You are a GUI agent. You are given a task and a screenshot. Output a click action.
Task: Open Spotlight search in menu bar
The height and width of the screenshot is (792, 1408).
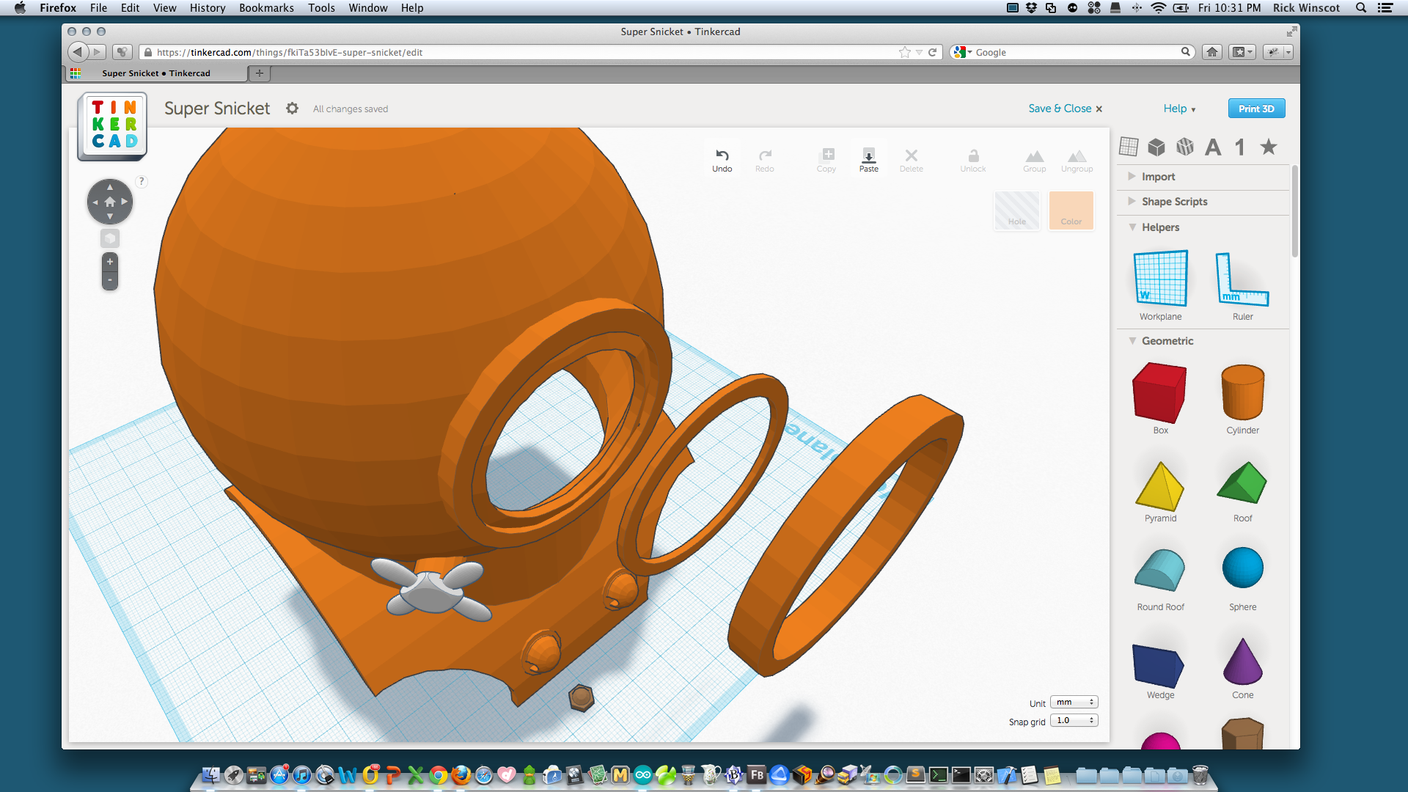1360,8
